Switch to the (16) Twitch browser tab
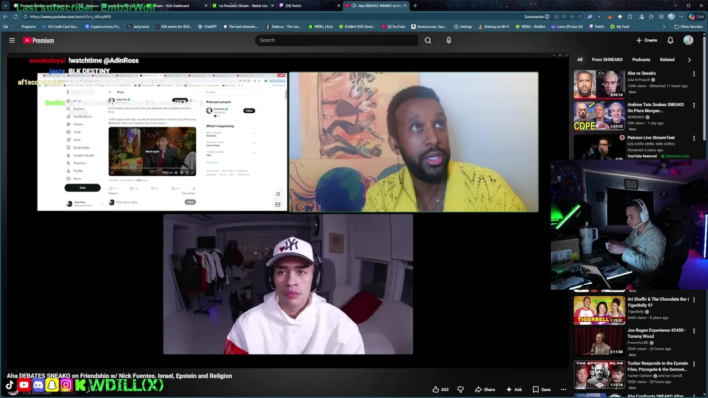708x398 pixels. [310, 6]
